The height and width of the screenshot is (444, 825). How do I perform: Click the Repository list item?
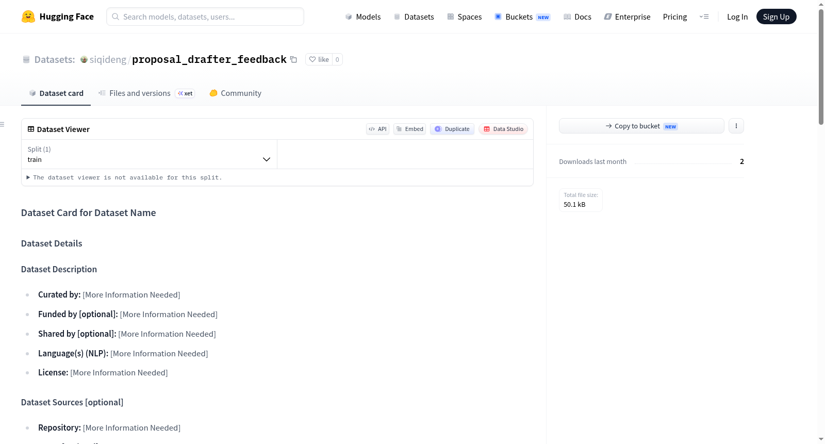coord(109,428)
